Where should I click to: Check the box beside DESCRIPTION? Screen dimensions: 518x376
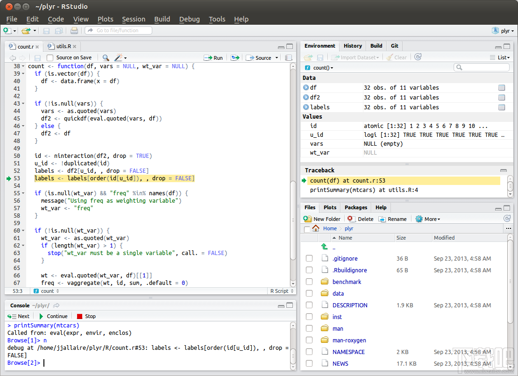point(309,305)
